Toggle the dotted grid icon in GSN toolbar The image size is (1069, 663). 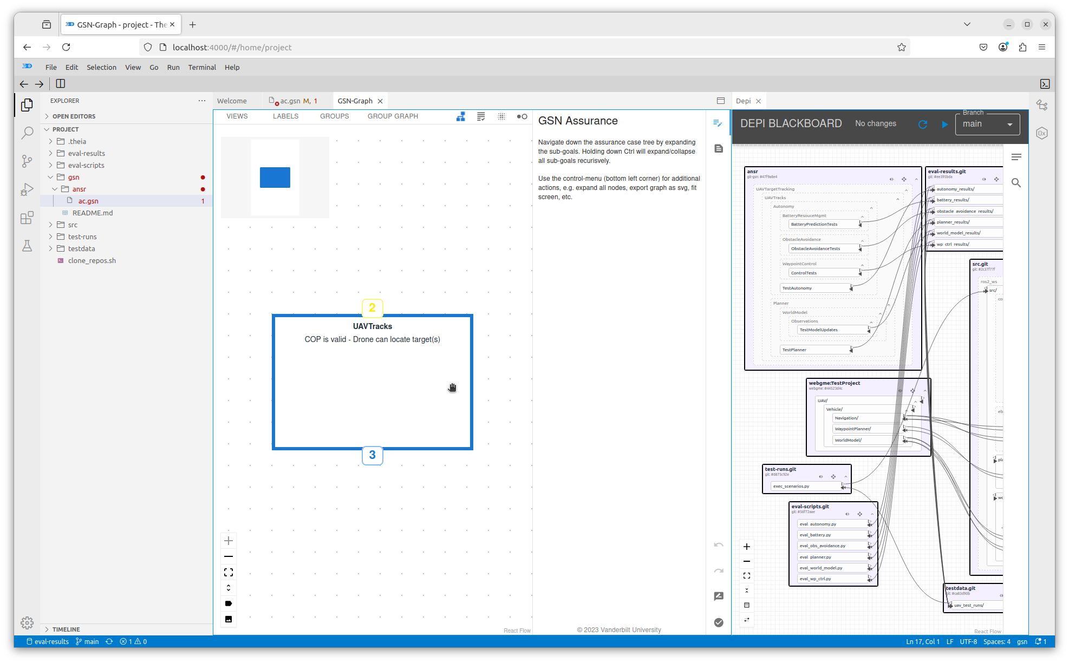click(x=501, y=116)
